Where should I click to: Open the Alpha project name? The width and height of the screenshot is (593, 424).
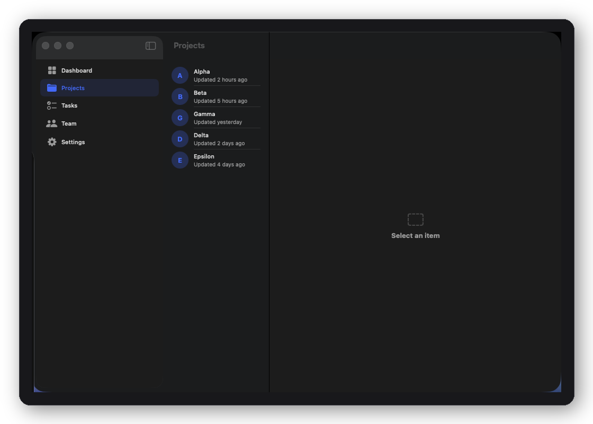[202, 72]
